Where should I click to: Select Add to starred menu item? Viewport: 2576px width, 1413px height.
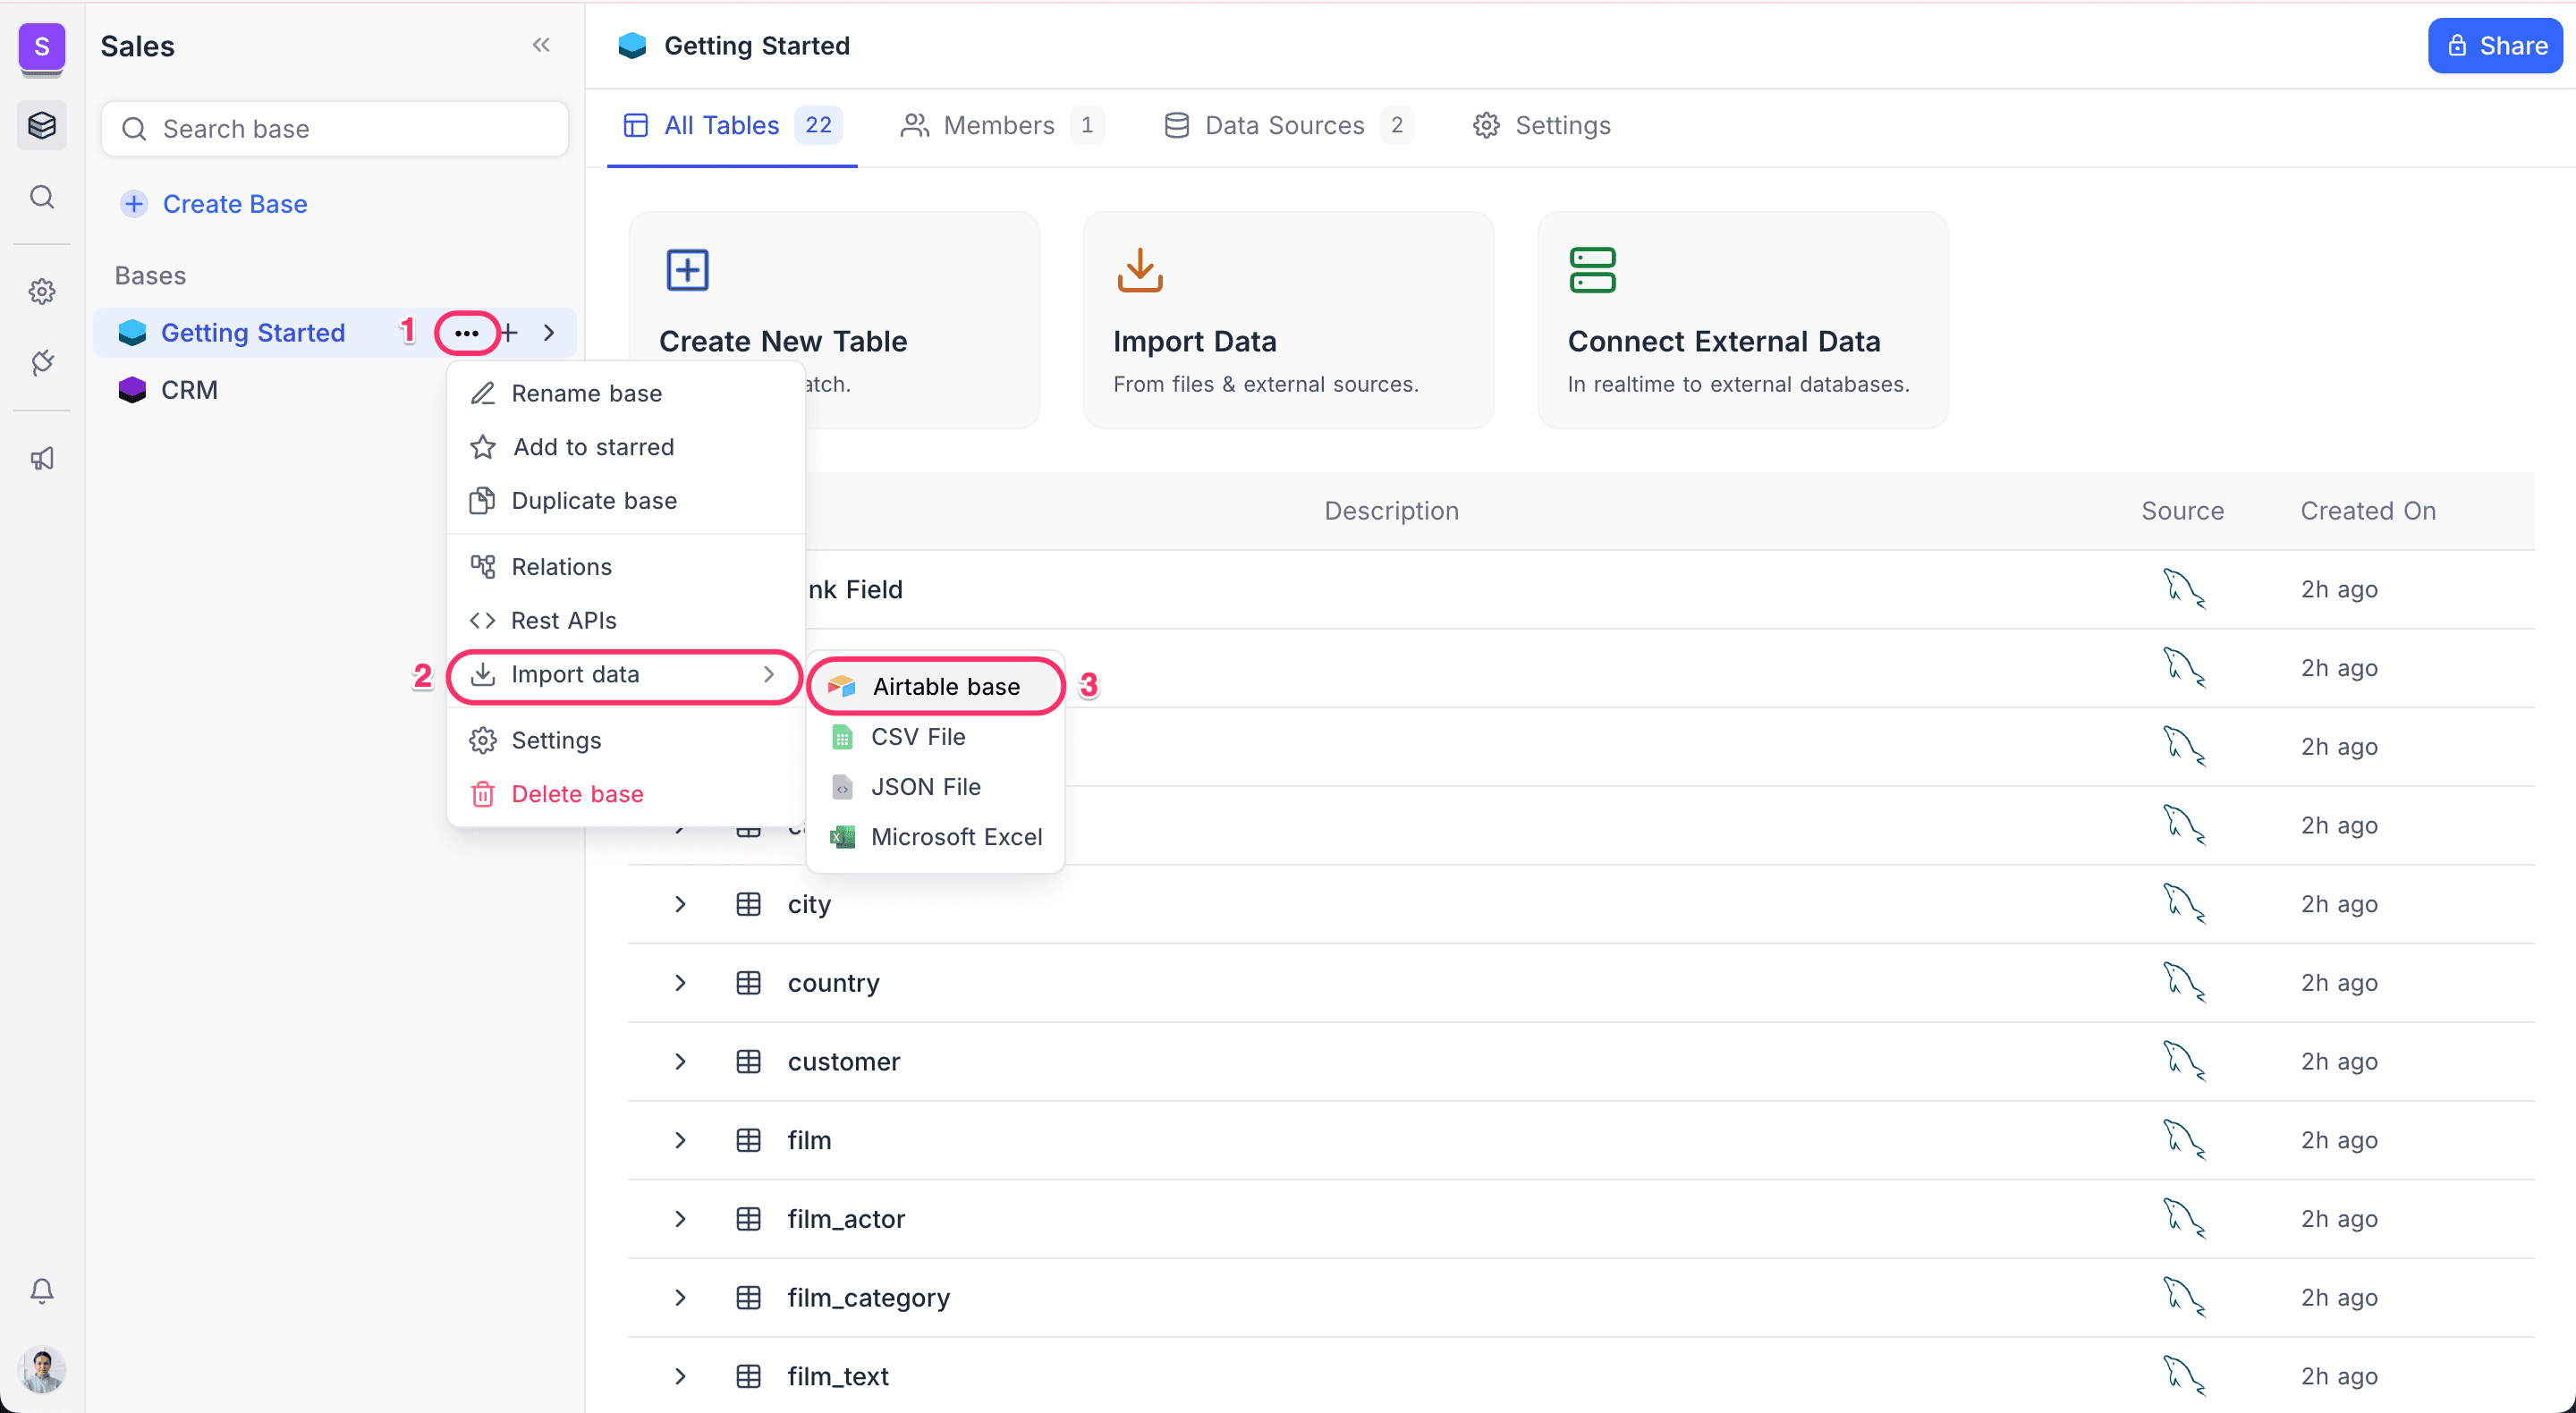(624, 447)
